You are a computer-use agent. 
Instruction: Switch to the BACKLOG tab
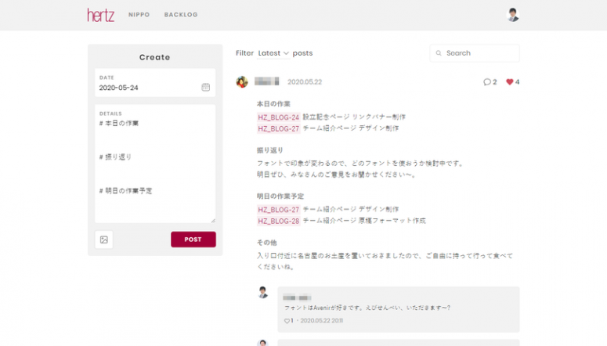[181, 15]
